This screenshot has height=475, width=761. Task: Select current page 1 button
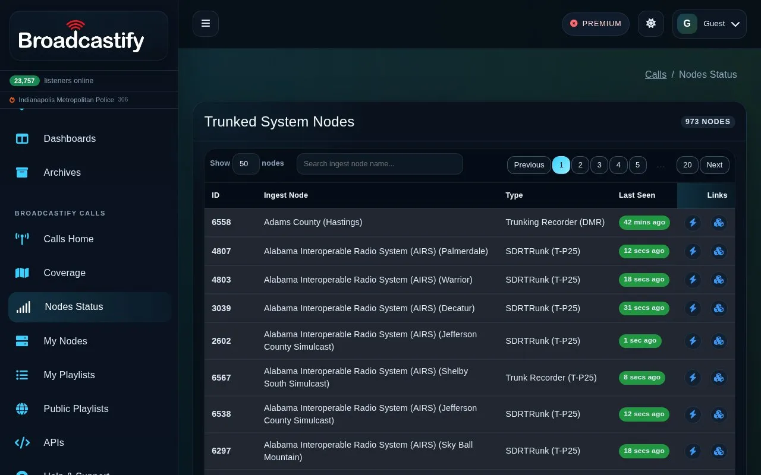pyautogui.click(x=561, y=165)
